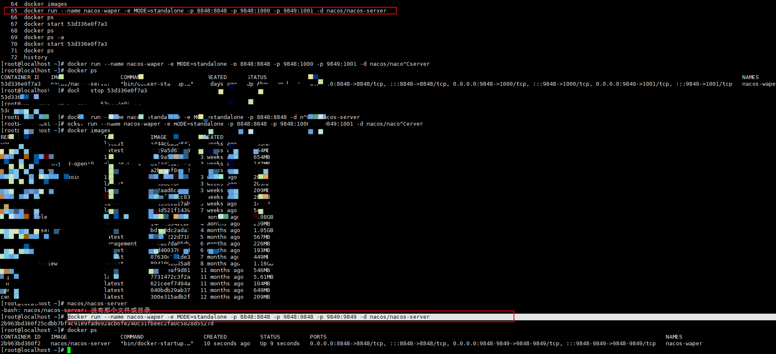Image resolution: width=776 pixels, height=354 pixels.
Task: Click image size 104MB
Action: click(x=261, y=283)
